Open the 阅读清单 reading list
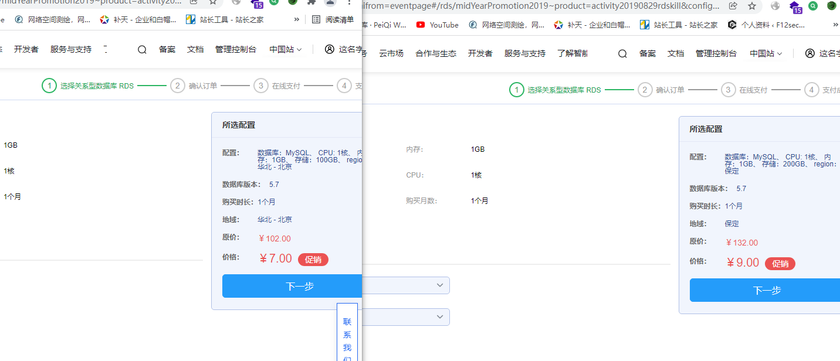840x361 pixels. click(333, 19)
